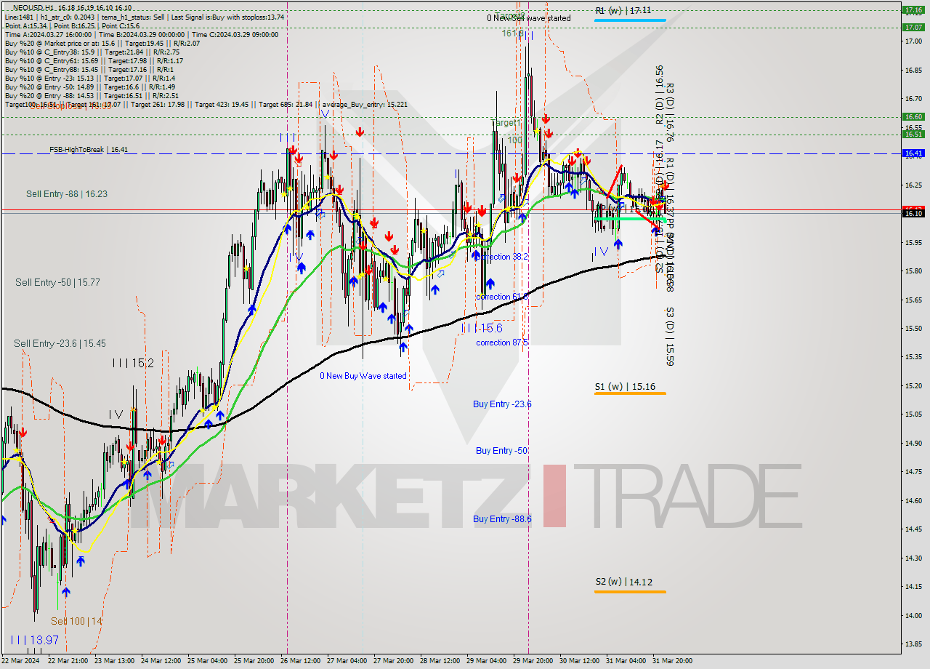Click the 'FSB-HighToBreak | 16.41' label
The height and width of the screenshot is (669, 930).
point(89,150)
